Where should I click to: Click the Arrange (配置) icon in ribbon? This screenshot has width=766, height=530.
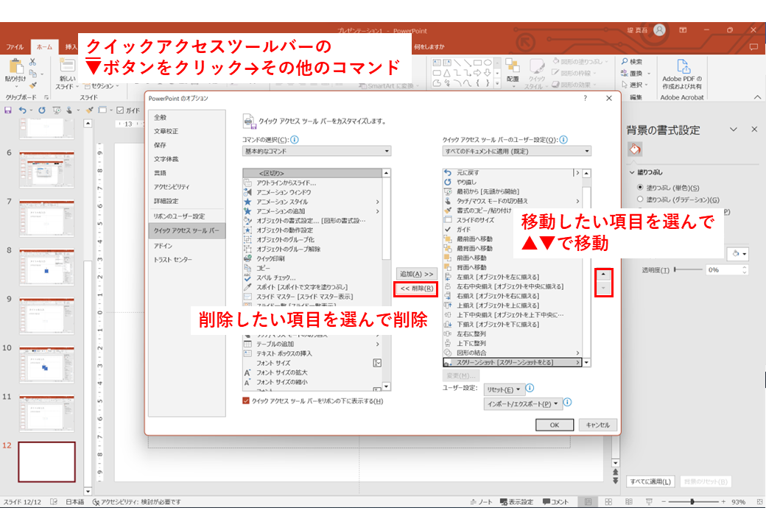(x=512, y=66)
